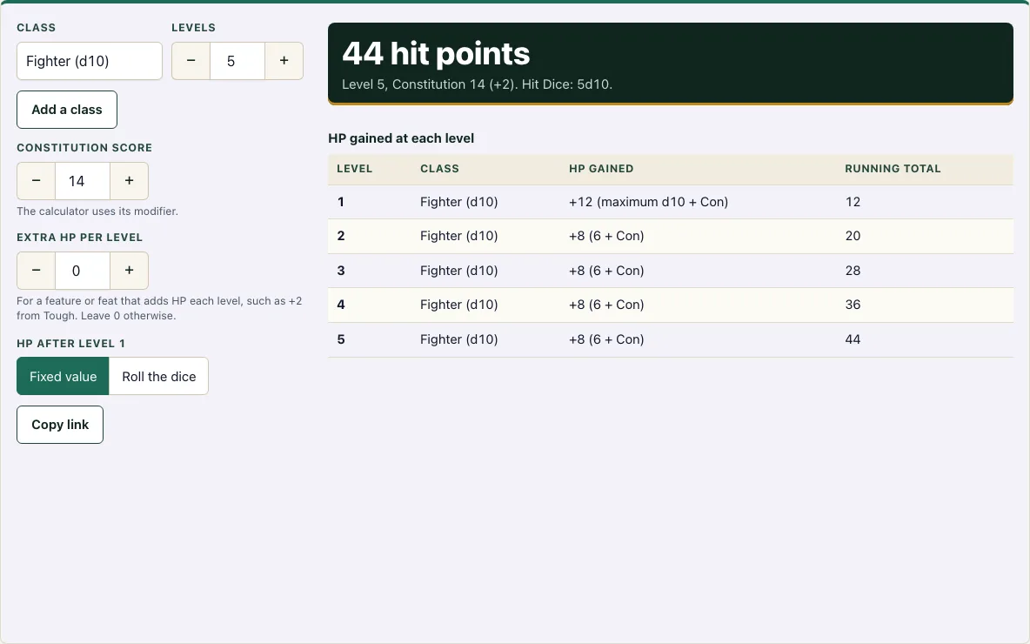The height and width of the screenshot is (644, 1030).
Task: Click the Tough feat hint text
Action: tap(159, 308)
